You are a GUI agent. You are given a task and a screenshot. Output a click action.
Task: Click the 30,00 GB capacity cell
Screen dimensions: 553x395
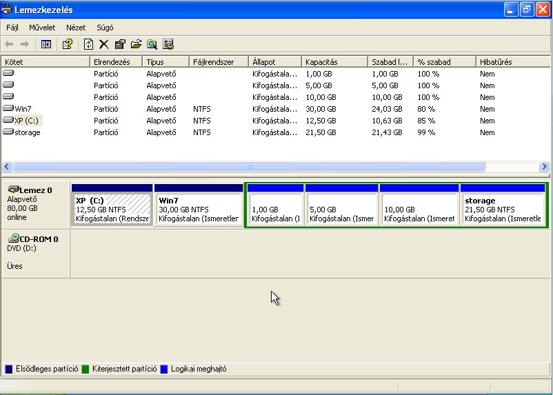click(321, 109)
